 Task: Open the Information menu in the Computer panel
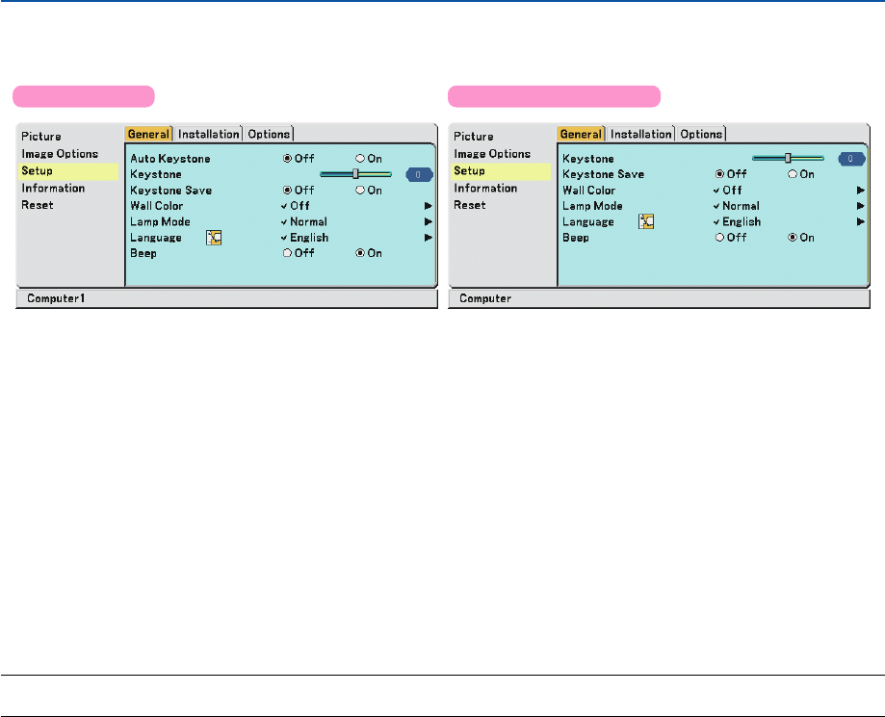[x=485, y=188]
